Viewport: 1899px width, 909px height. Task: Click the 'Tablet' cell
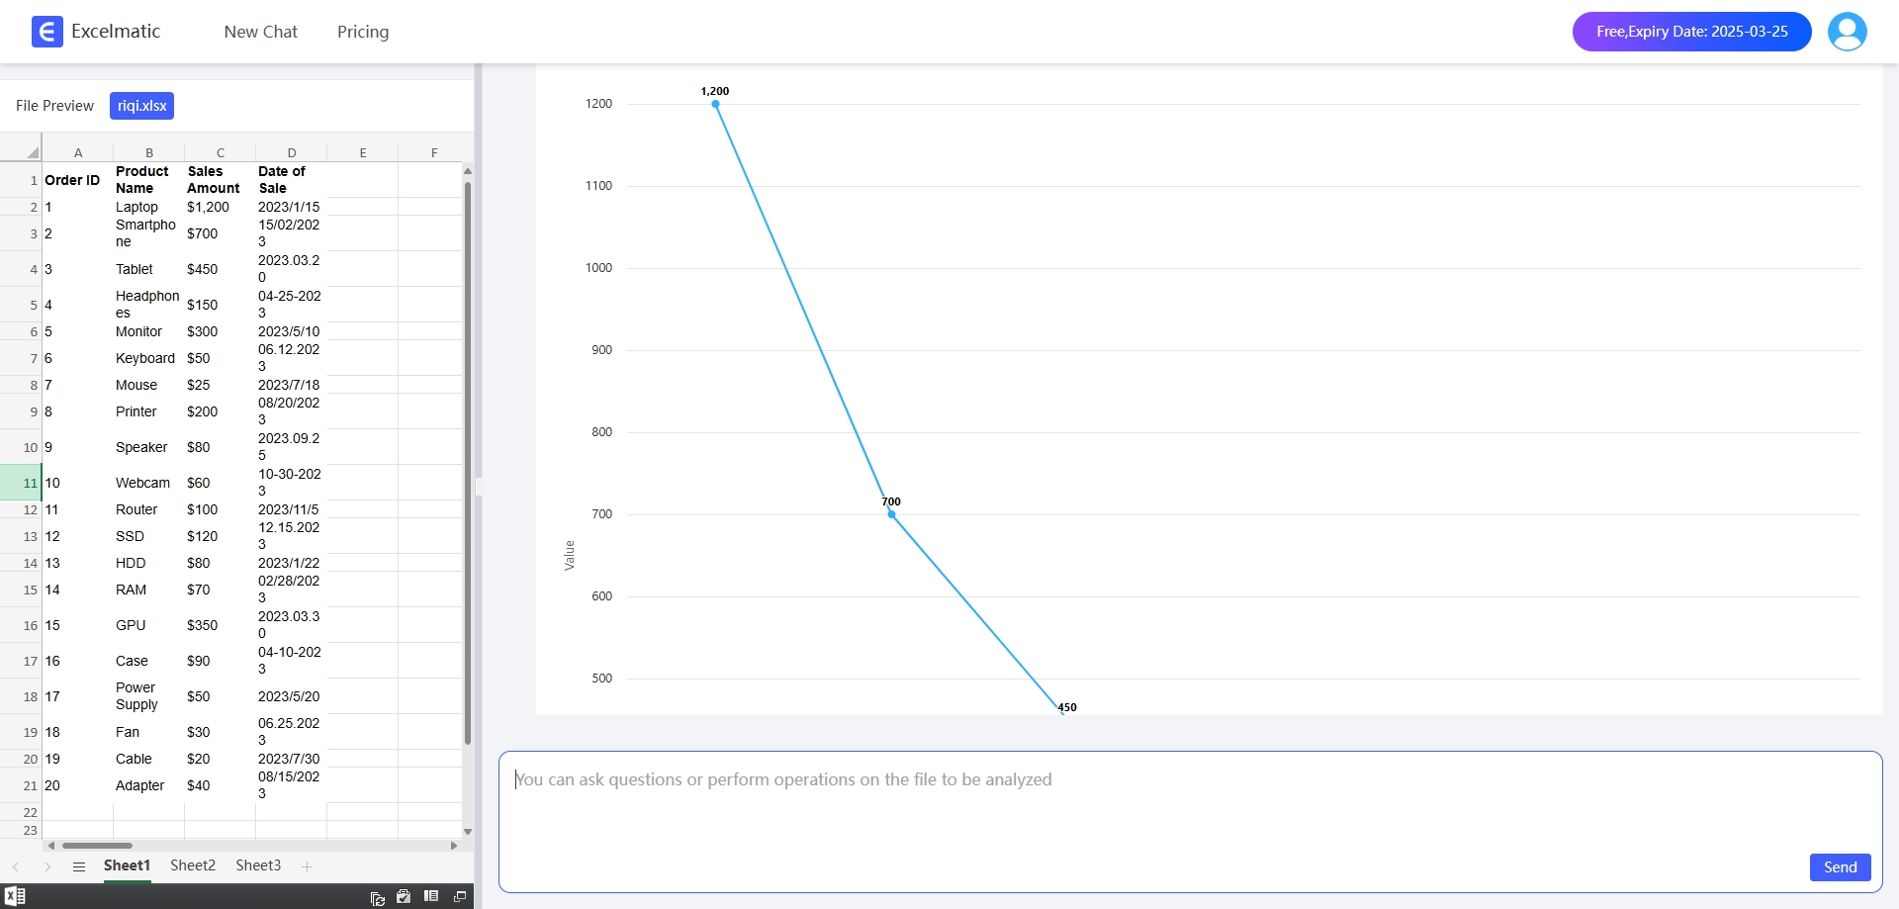tap(149, 269)
